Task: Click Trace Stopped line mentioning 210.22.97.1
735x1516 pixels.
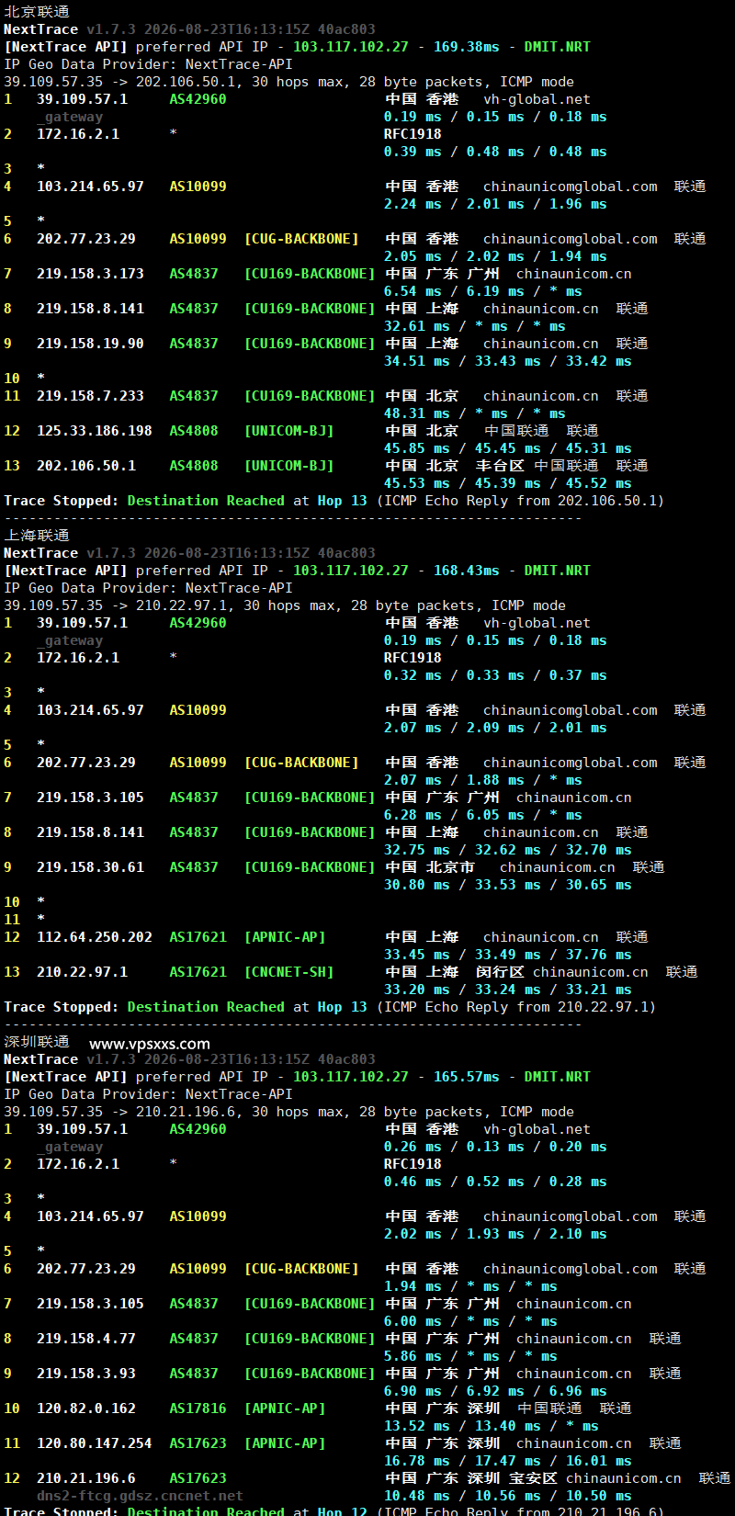Action: coord(330,1007)
